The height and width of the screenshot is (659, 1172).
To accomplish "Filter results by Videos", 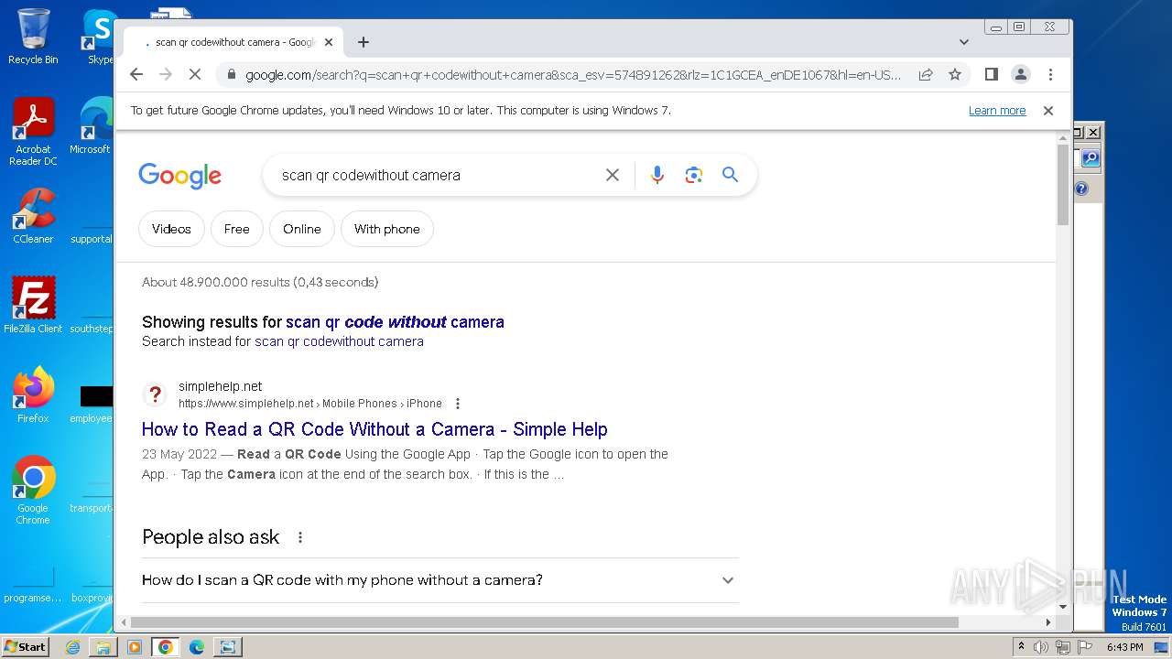I will 171,229.
